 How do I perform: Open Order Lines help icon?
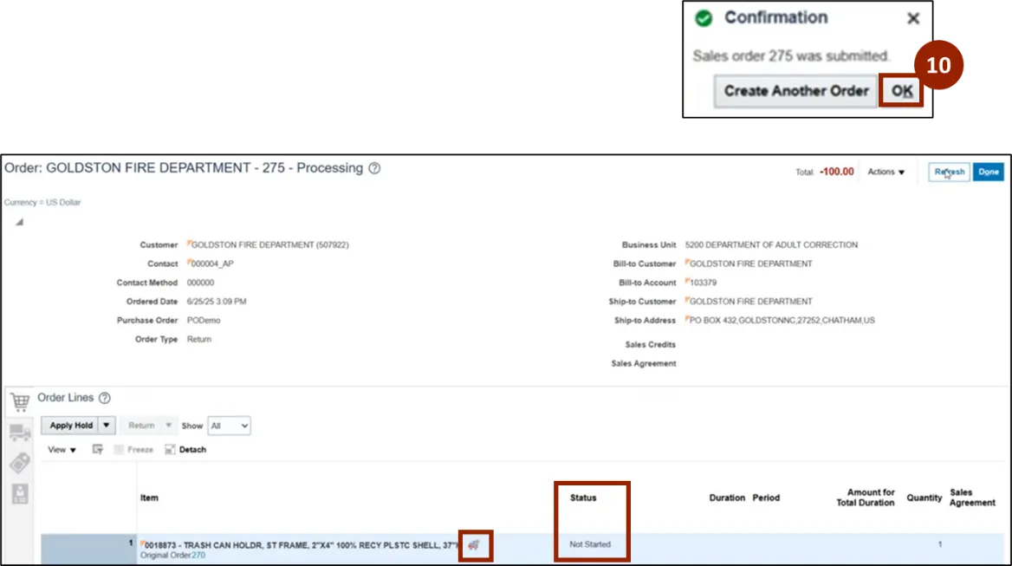point(105,398)
